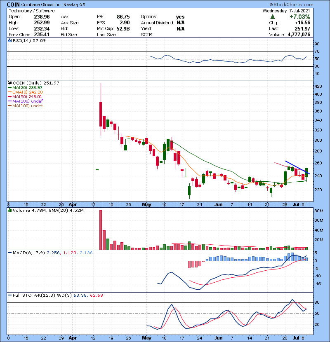Click the blue descending trendline on price chart
This screenshot has width=330, height=342.
pyautogui.click(x=297, y=168)
